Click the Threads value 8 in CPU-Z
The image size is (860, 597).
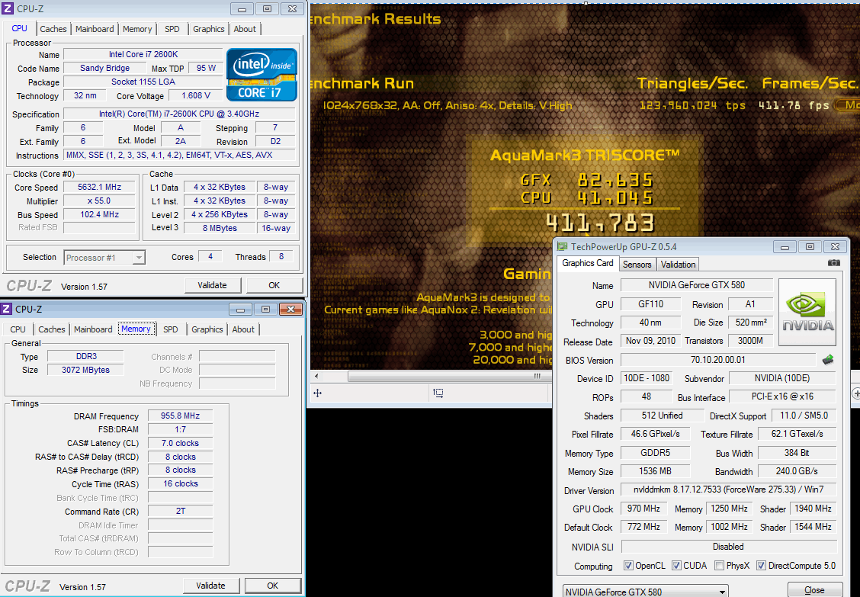[x=281, y=256]
